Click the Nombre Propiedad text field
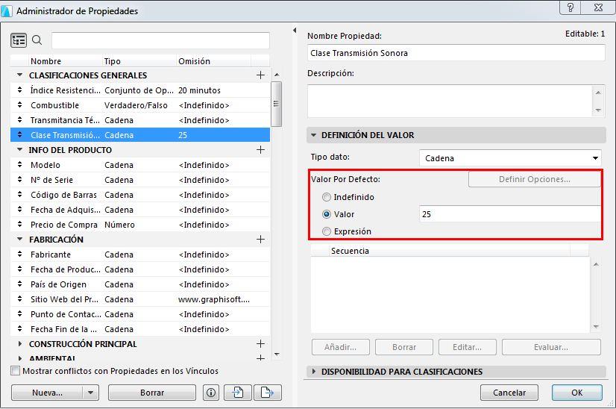616x409 pixels. (x=456, y=53)
